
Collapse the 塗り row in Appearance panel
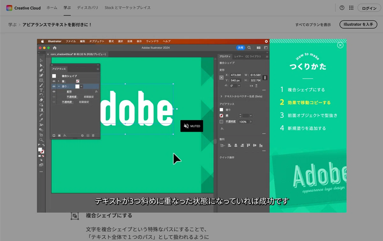click(x=59, y=86)
